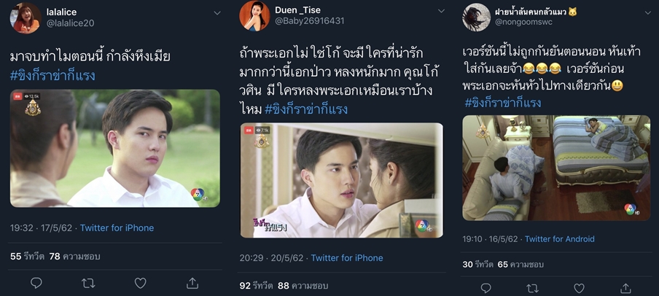Share lalalice's tweet via the share icon
This screenshot has height=296, width=659.
click(192, 283)
